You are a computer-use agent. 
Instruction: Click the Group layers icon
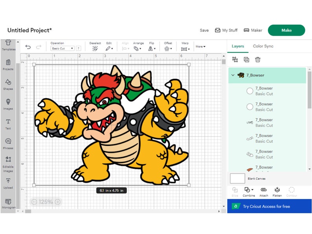(x=235, y=59)
